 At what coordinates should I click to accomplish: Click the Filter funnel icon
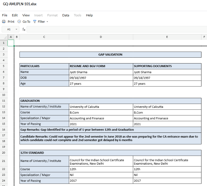[x=35, y=22]
